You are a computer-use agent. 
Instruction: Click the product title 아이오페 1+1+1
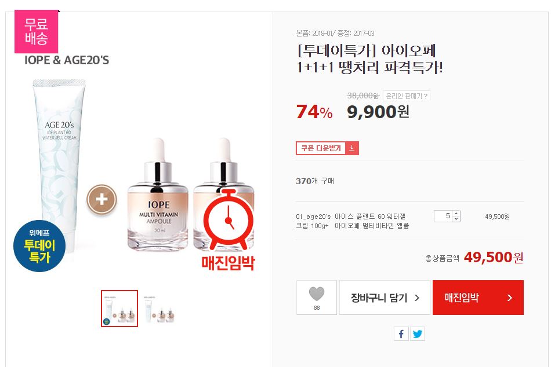(369, 58)
